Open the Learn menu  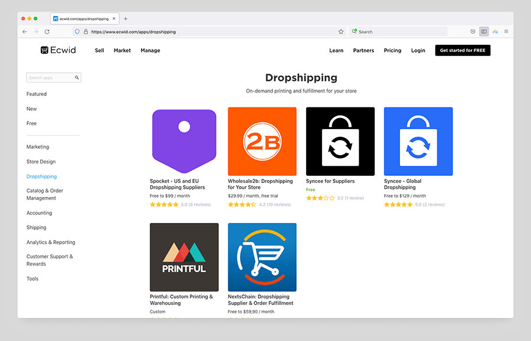pos(336,51)
